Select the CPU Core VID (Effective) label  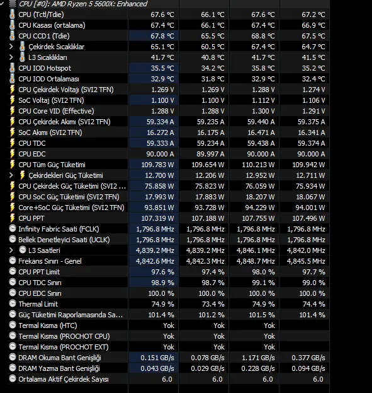coord(56,111)
